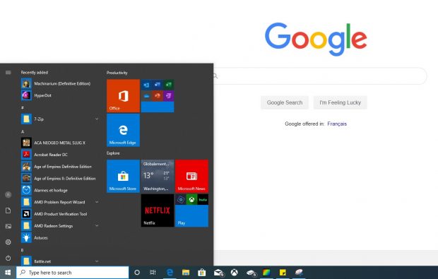Launch the Netflix tile
The height and width of the screenshot is (279, 438).
coord(158,210)
